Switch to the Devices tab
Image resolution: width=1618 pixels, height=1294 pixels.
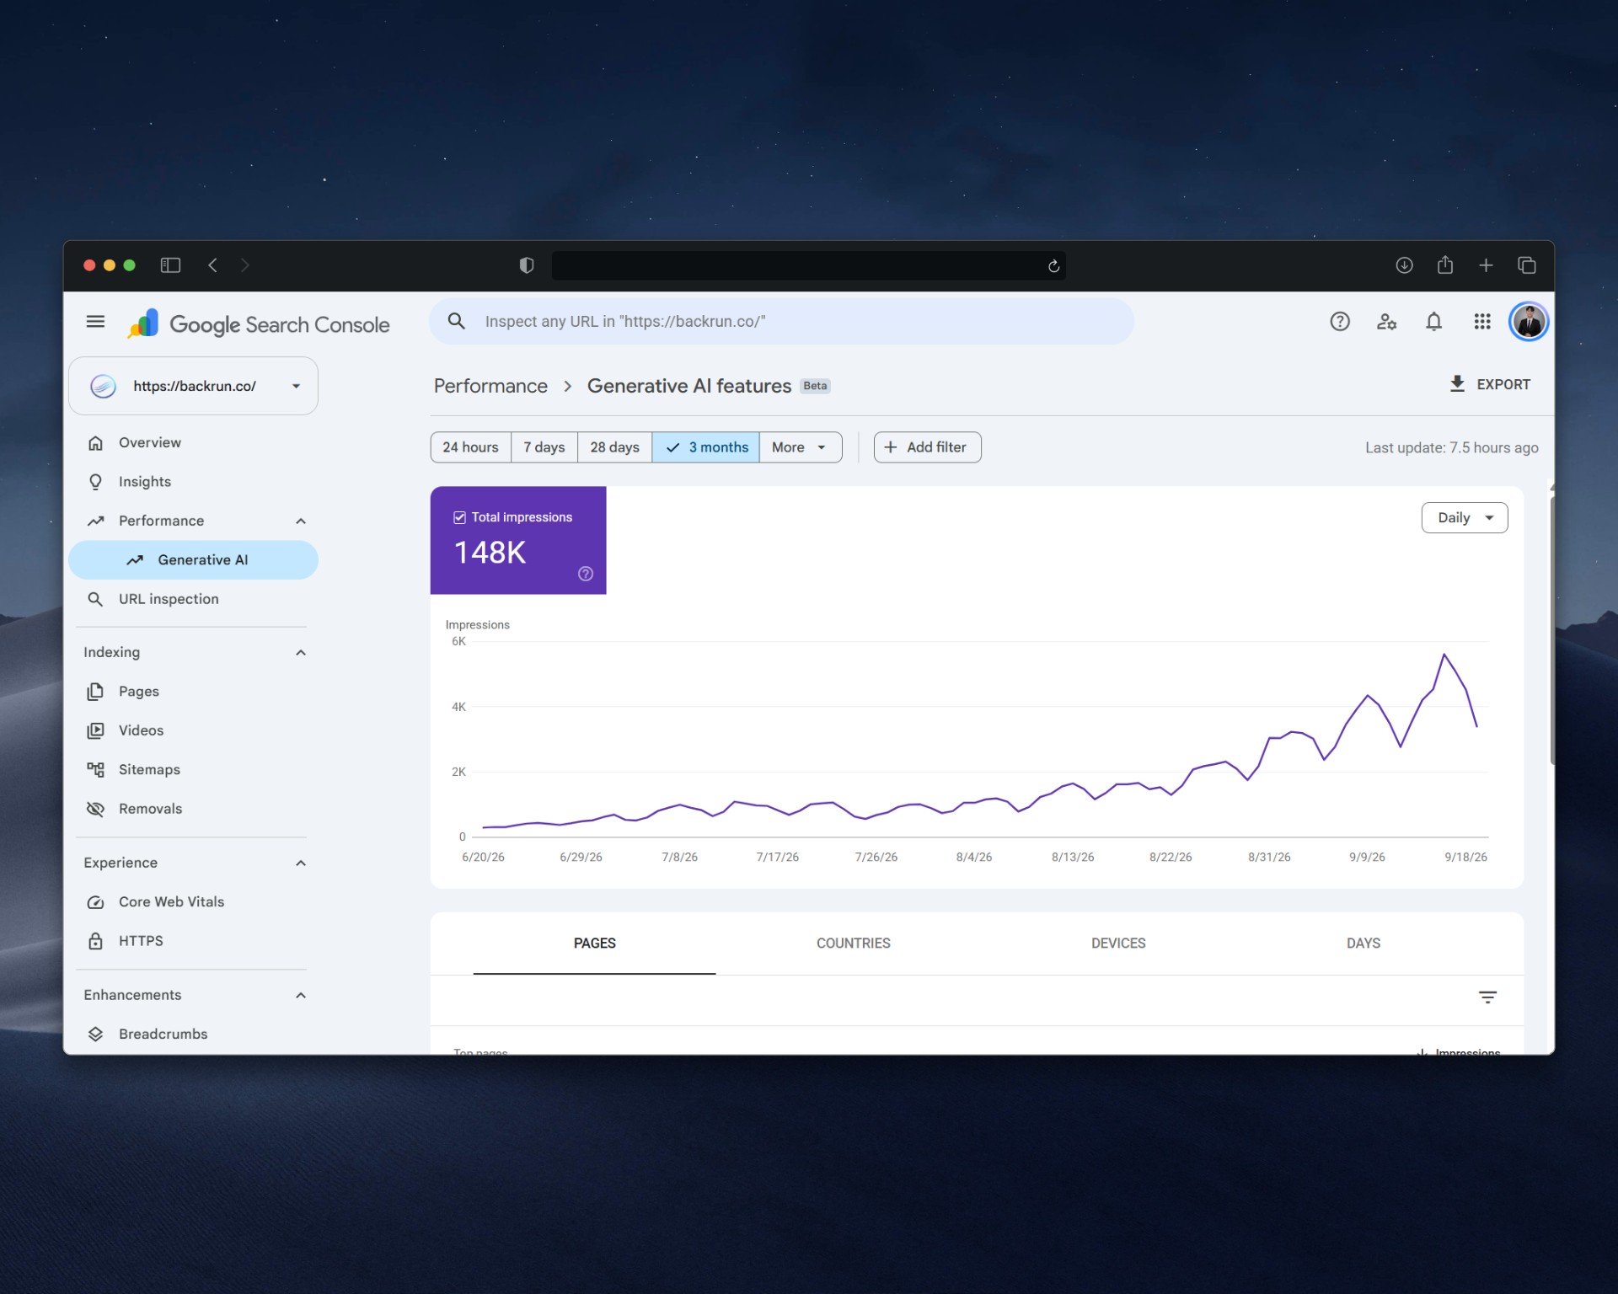(1117, 944)
